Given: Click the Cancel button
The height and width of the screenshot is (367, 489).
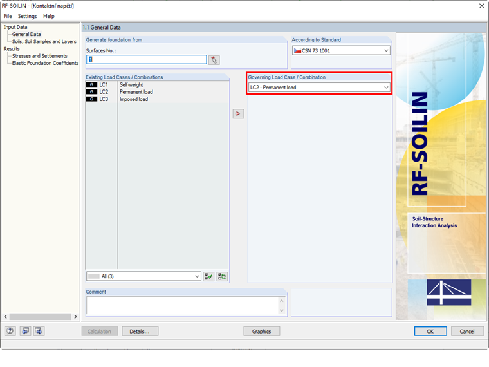Looking at the screenshot, I should [x=467, y=331].
